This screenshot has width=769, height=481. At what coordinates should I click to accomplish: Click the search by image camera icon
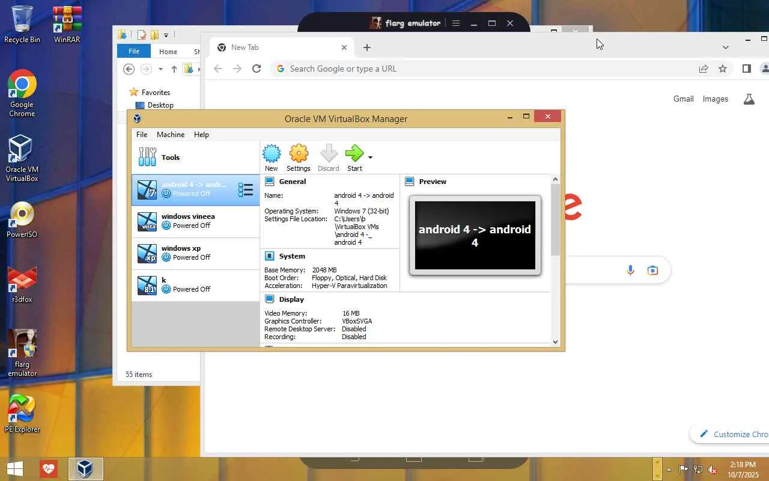(x=652, y=271)
